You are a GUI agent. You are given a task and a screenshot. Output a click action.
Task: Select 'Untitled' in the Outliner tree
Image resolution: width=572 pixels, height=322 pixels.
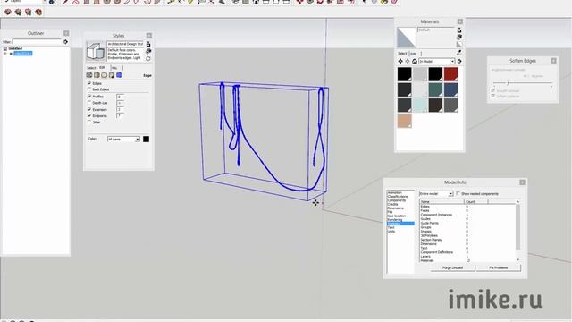[15, 48]
